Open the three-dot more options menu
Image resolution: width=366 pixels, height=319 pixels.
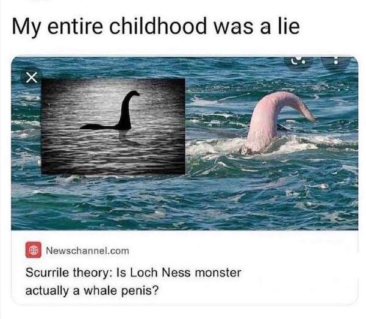[x=336, y=62]
